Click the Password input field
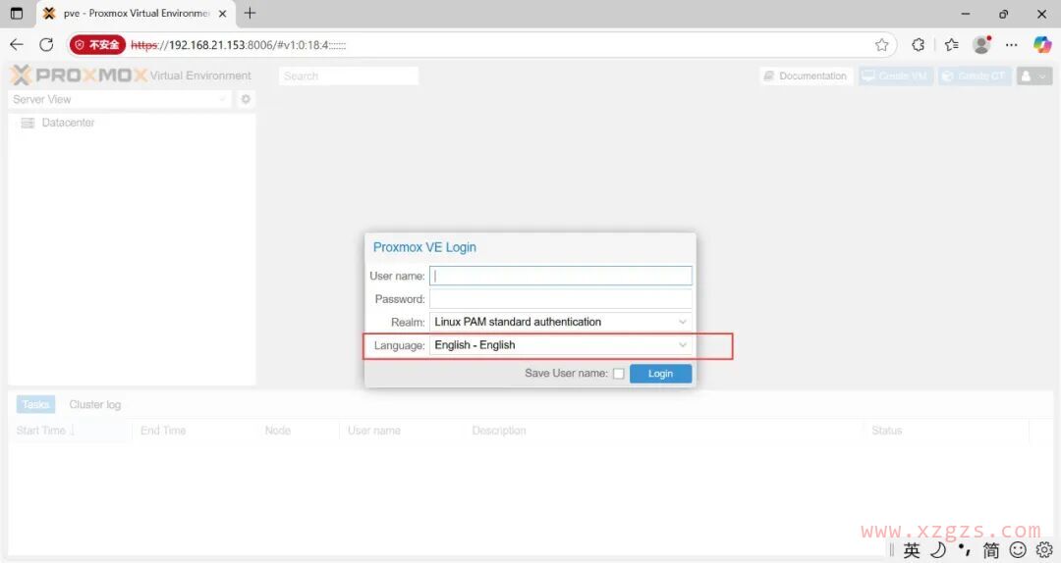The width and height of the screenshot is (1061, 563). 560,299
